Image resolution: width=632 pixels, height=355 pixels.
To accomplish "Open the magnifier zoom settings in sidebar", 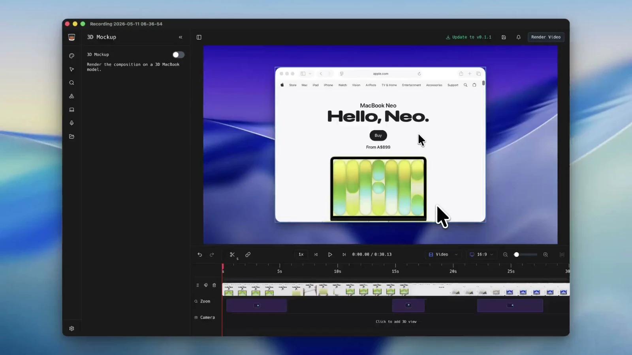I will point(71,83).
